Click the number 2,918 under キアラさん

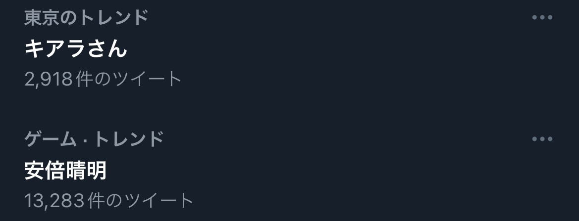(x=49, y=79)
